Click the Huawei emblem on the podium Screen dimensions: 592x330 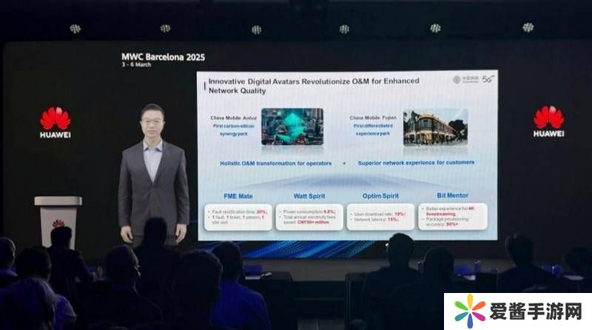pyautogui.click(x=58, y=223)
